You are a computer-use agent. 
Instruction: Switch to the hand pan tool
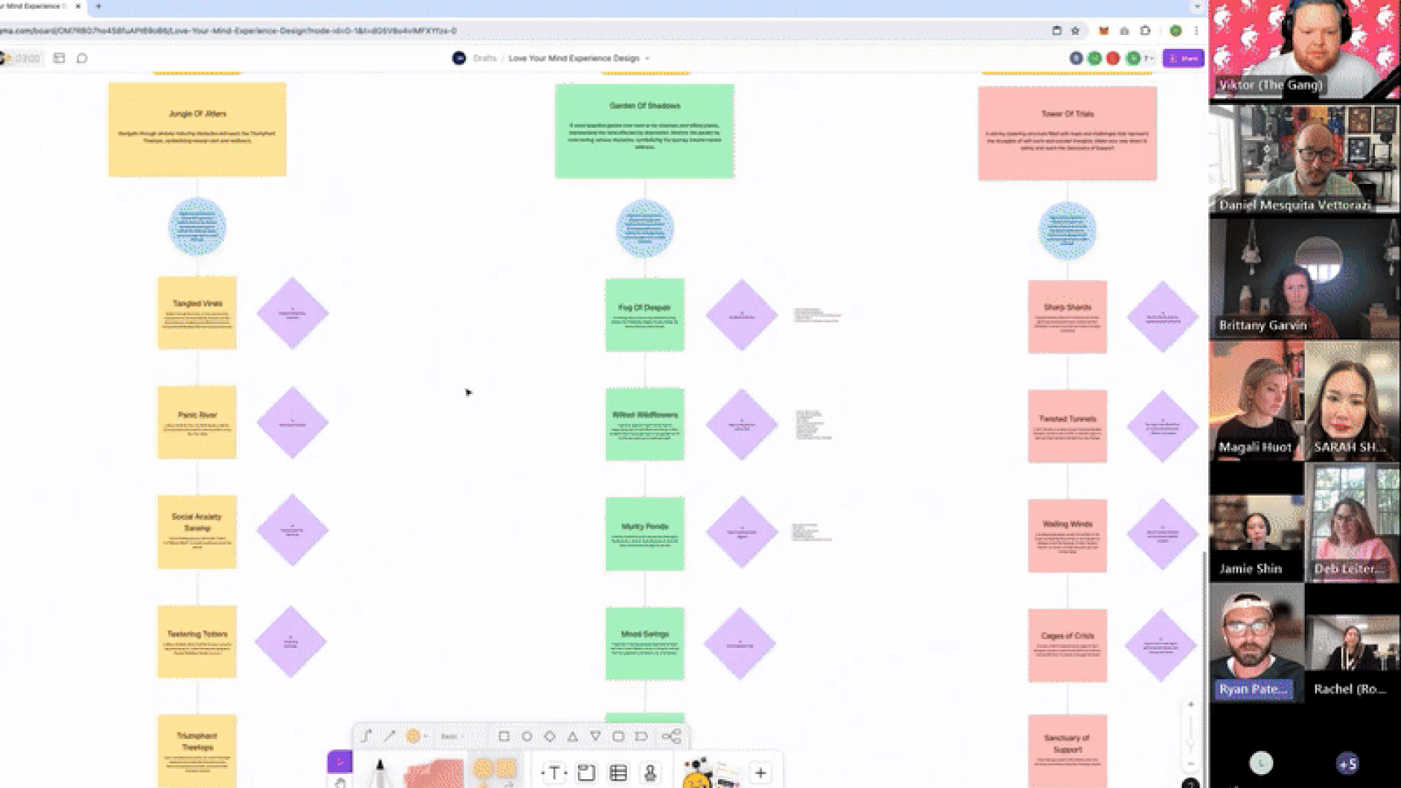[x=340, y=782]
